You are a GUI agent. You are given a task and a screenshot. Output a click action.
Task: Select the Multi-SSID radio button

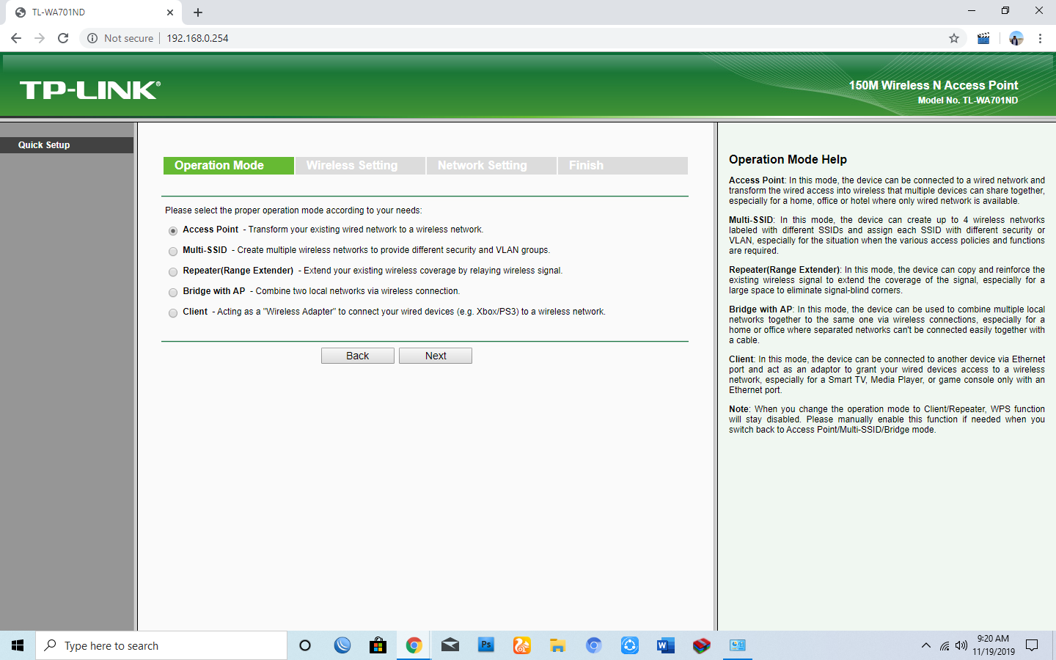pos(173,252)
